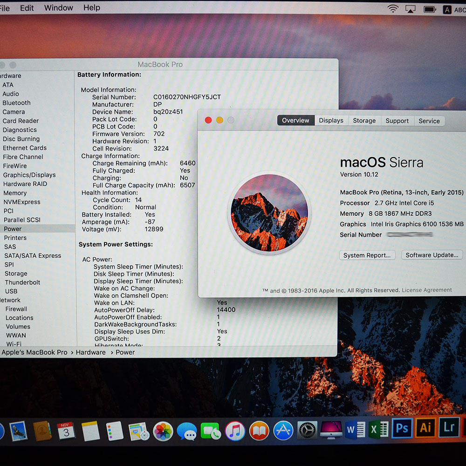466x466 pixels.
Task: Select Graphics/Displays in the sidebar
Action: click(29, 175)
